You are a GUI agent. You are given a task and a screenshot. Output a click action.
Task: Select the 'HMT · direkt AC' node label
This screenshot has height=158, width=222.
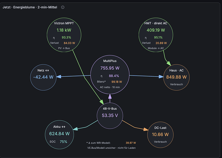[156, 23]
